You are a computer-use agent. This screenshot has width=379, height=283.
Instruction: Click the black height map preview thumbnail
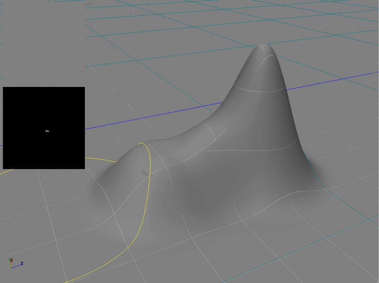[44, 128]
